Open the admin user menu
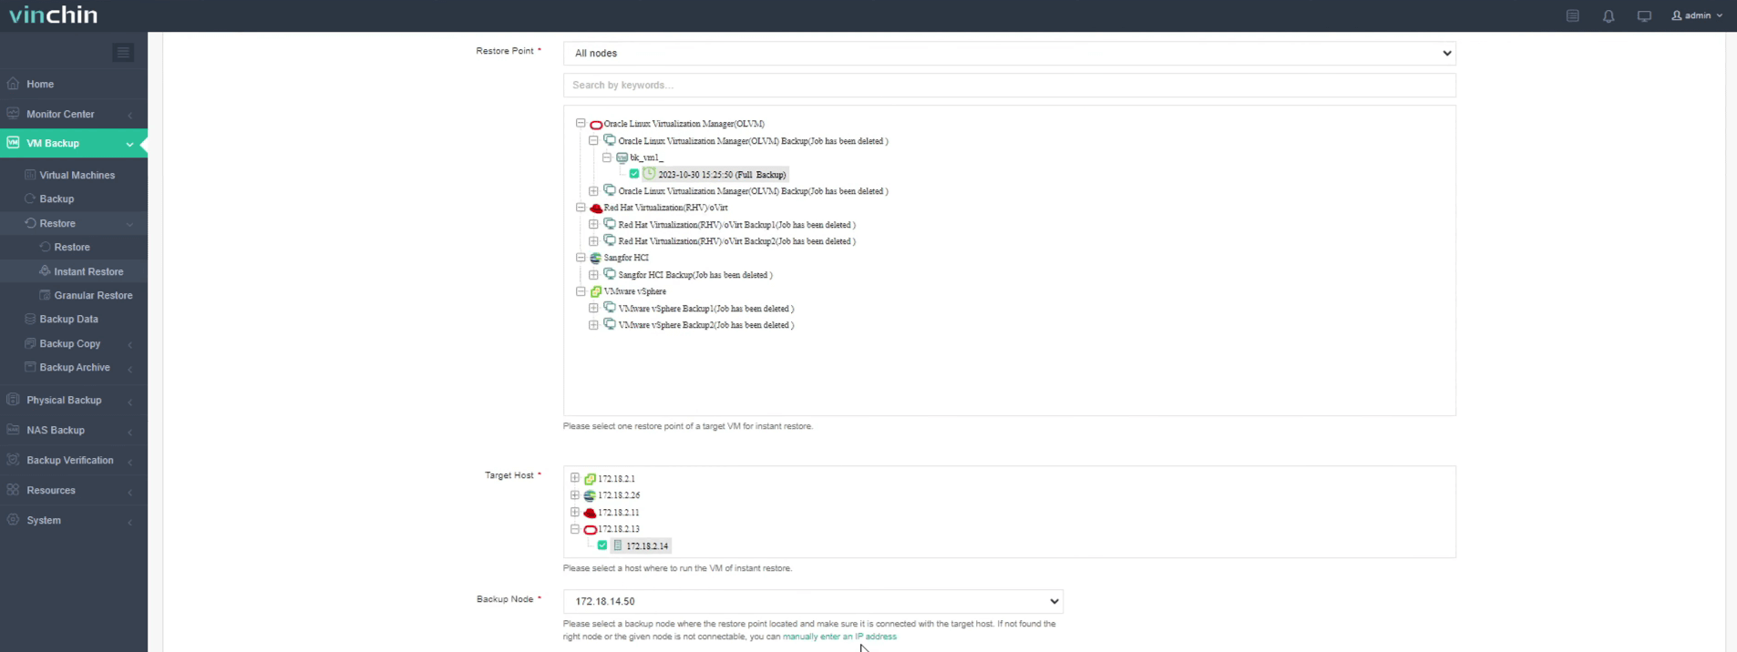 1697,15
